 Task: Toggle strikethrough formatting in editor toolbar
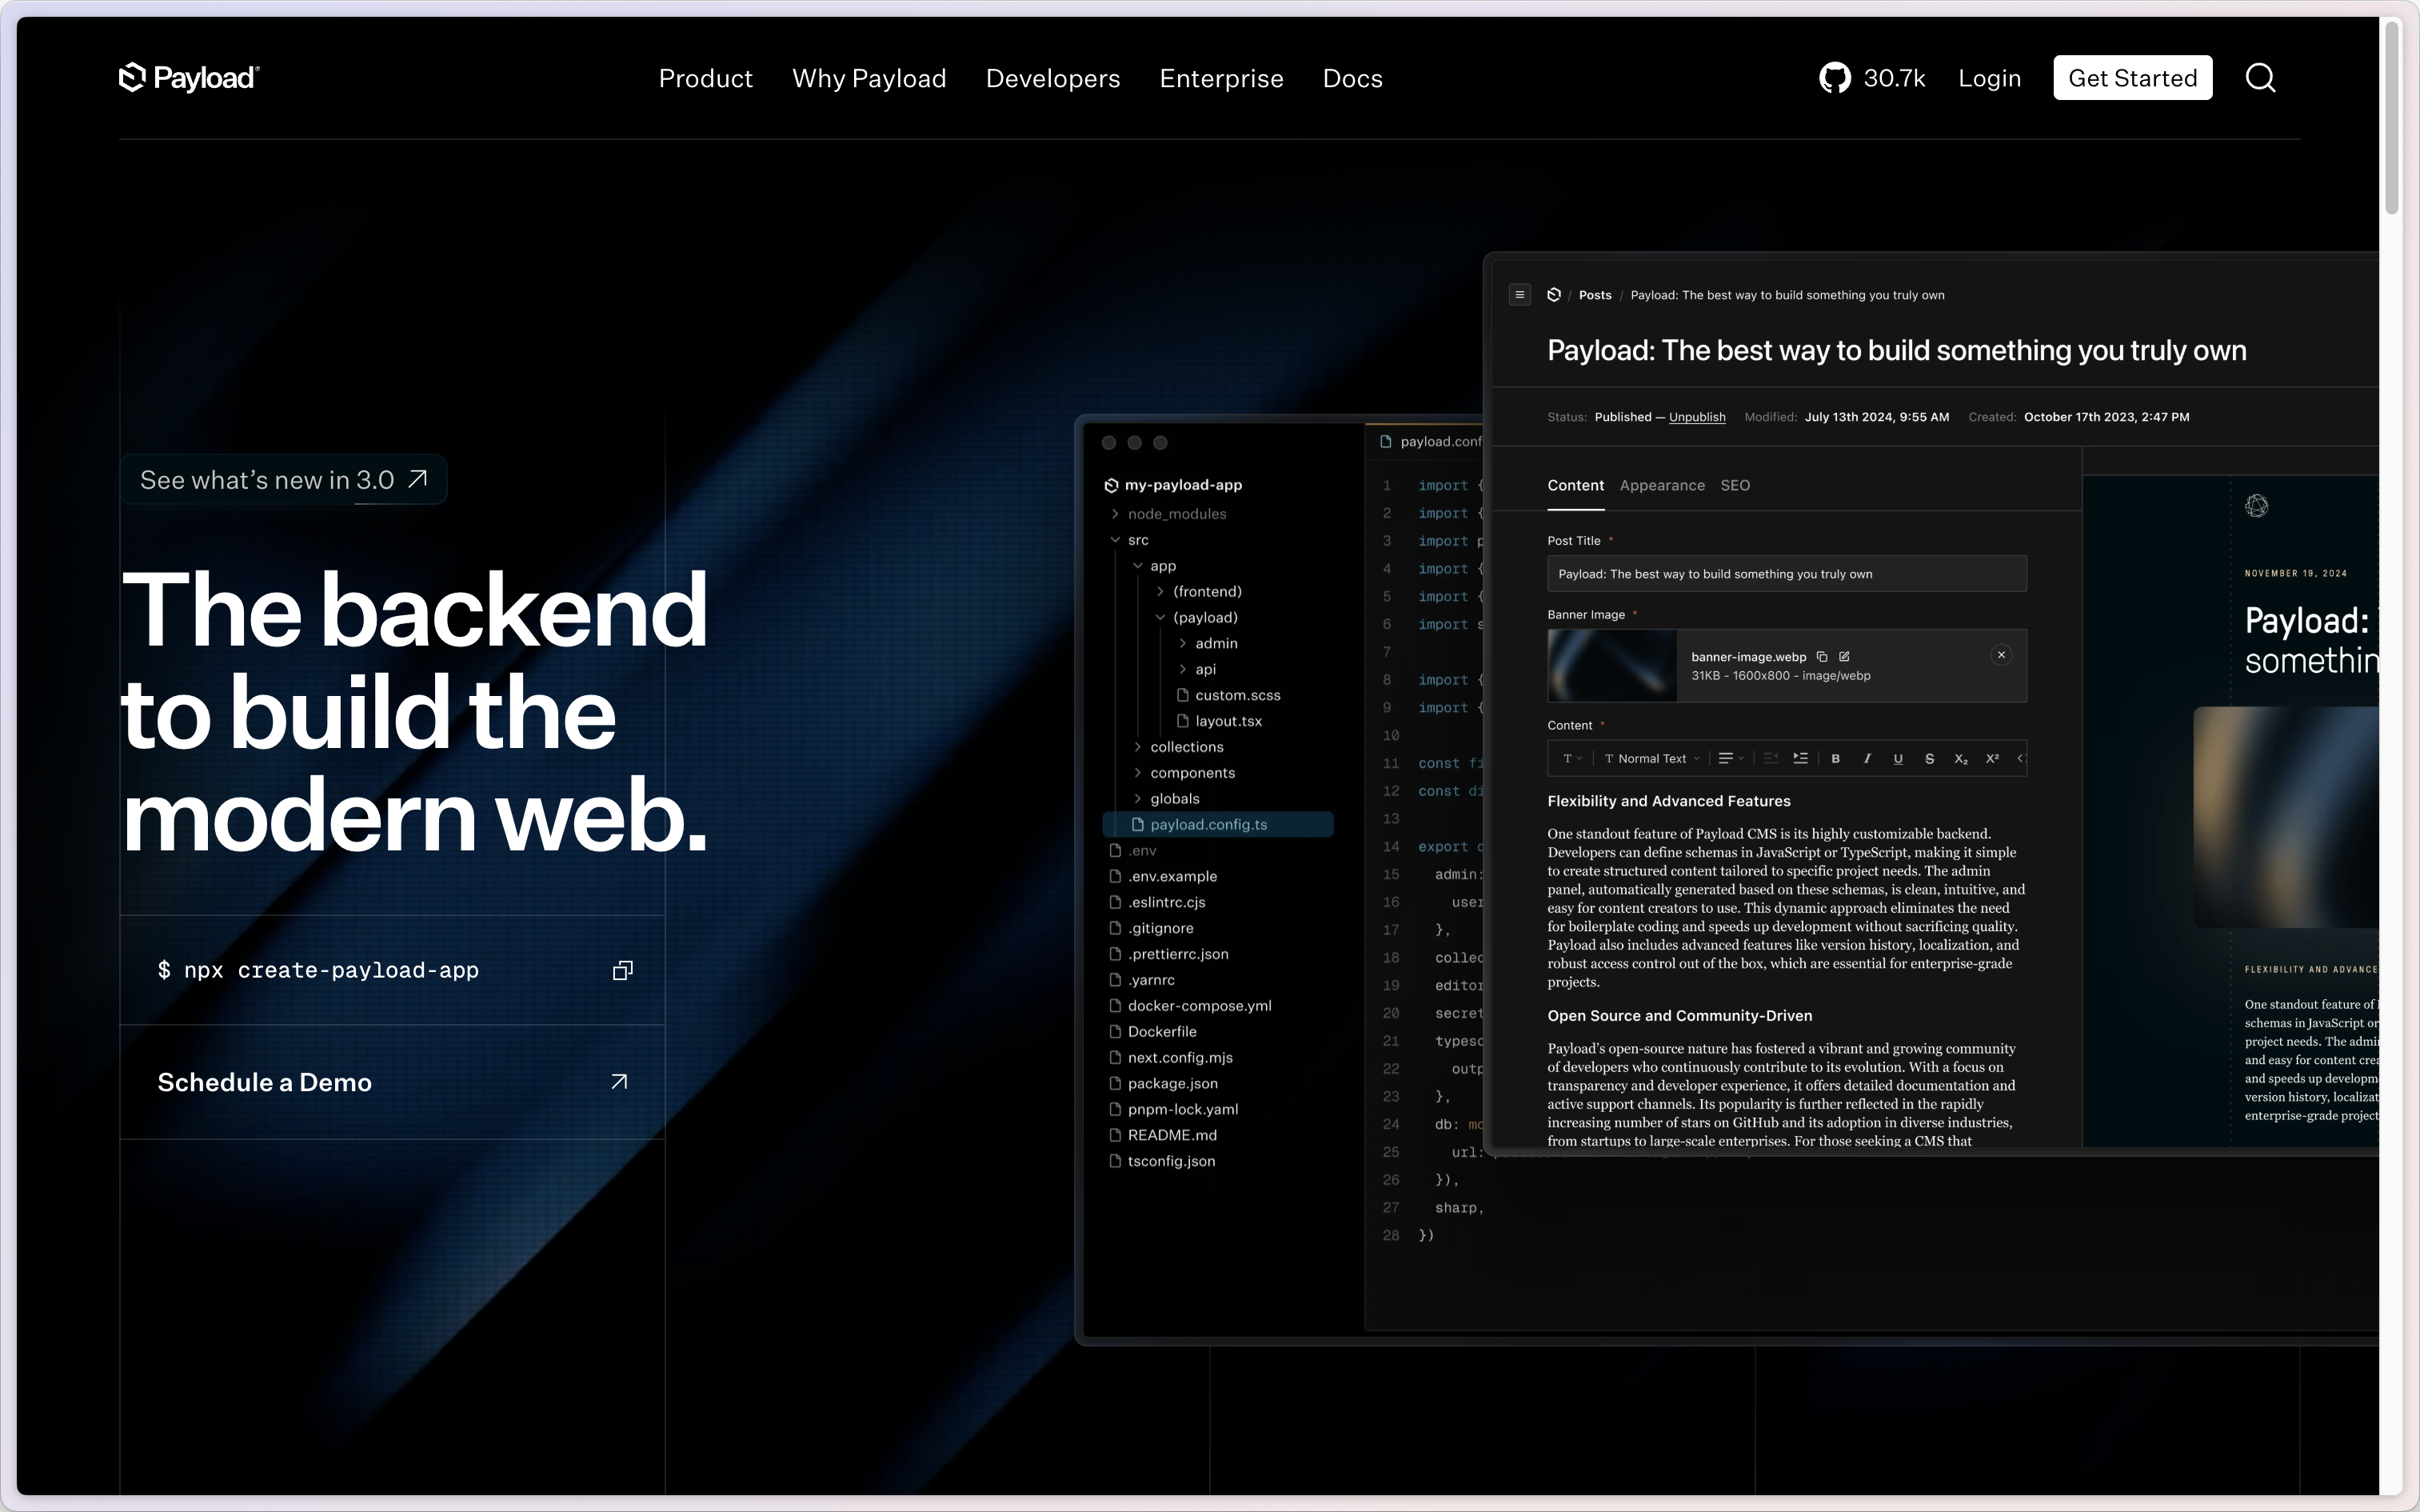pos(1929,759)
